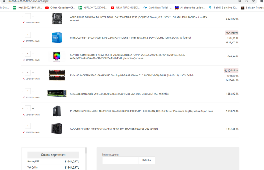This screenshot has height=170, width=264.
Task: Decrease quantity of INTEL Core i5-12400F
Action: 23,35
